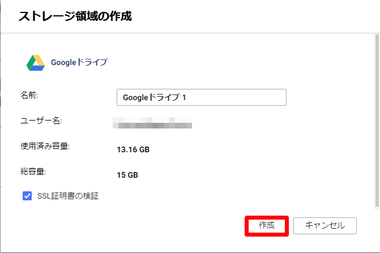Image resolution: width=380 pixels, height=253 pixels.
Task: Click the 総容量 label
Action: click(33, 171)
